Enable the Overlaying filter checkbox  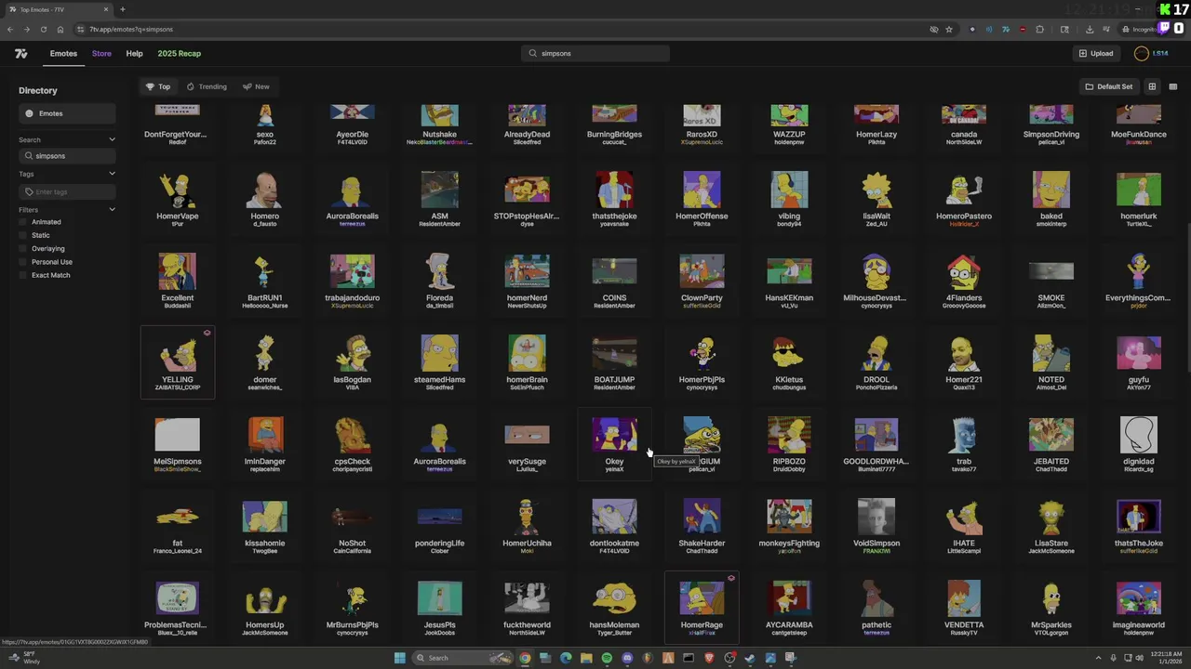[x=24, y=249]
